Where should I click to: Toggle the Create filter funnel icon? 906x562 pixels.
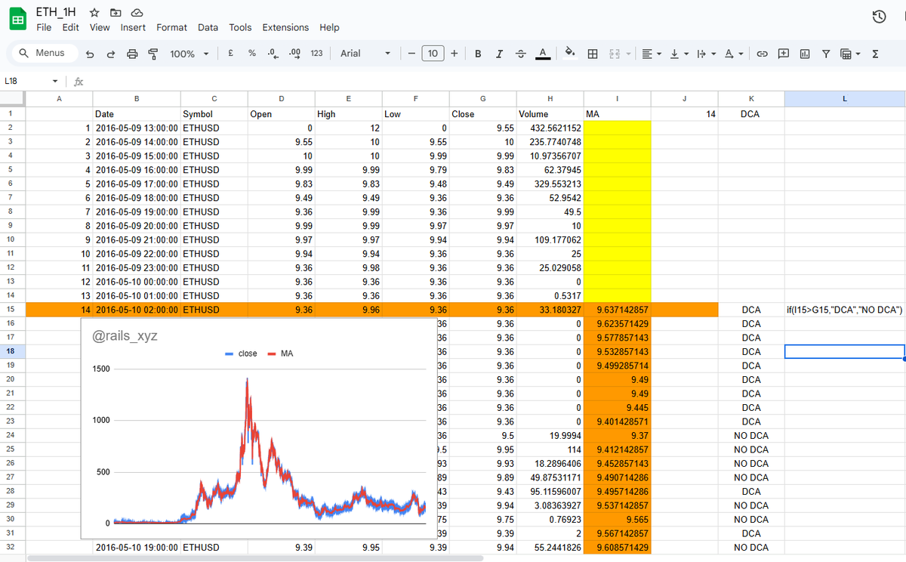tap(826, 54)
